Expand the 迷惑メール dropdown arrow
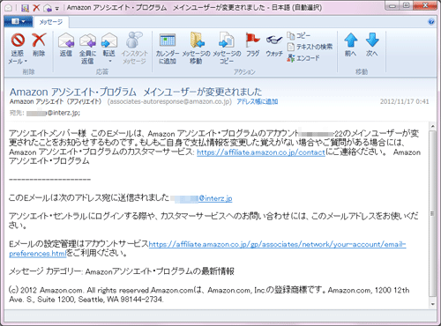This screenshot has width=441, height=326. pyautogui.click(x=26, y=62)
